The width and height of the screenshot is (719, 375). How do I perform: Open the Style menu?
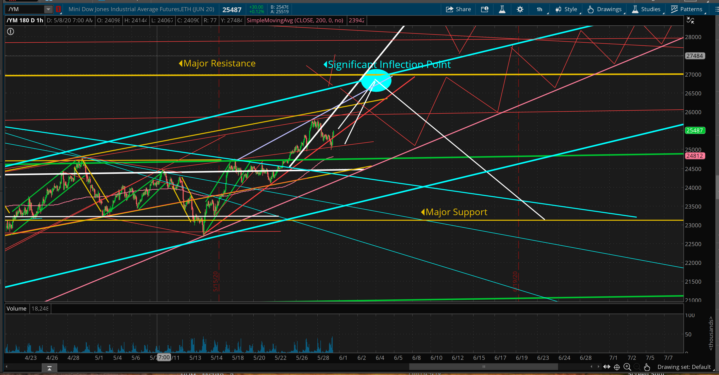coord(567,9)
